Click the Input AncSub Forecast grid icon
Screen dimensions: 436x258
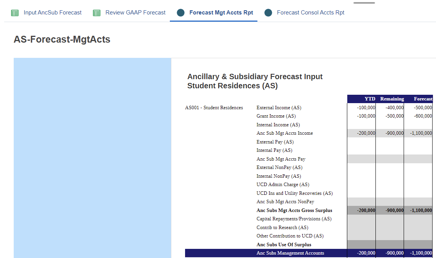15,13
